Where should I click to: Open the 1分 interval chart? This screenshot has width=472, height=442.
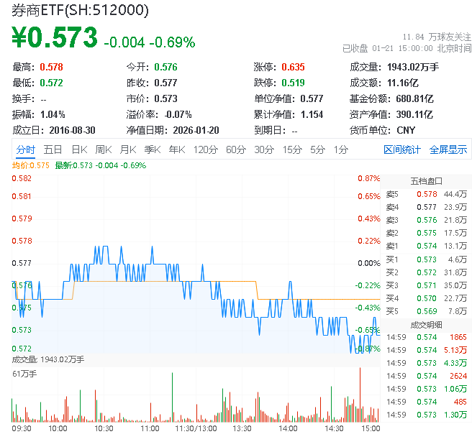[x=340, y=149]
